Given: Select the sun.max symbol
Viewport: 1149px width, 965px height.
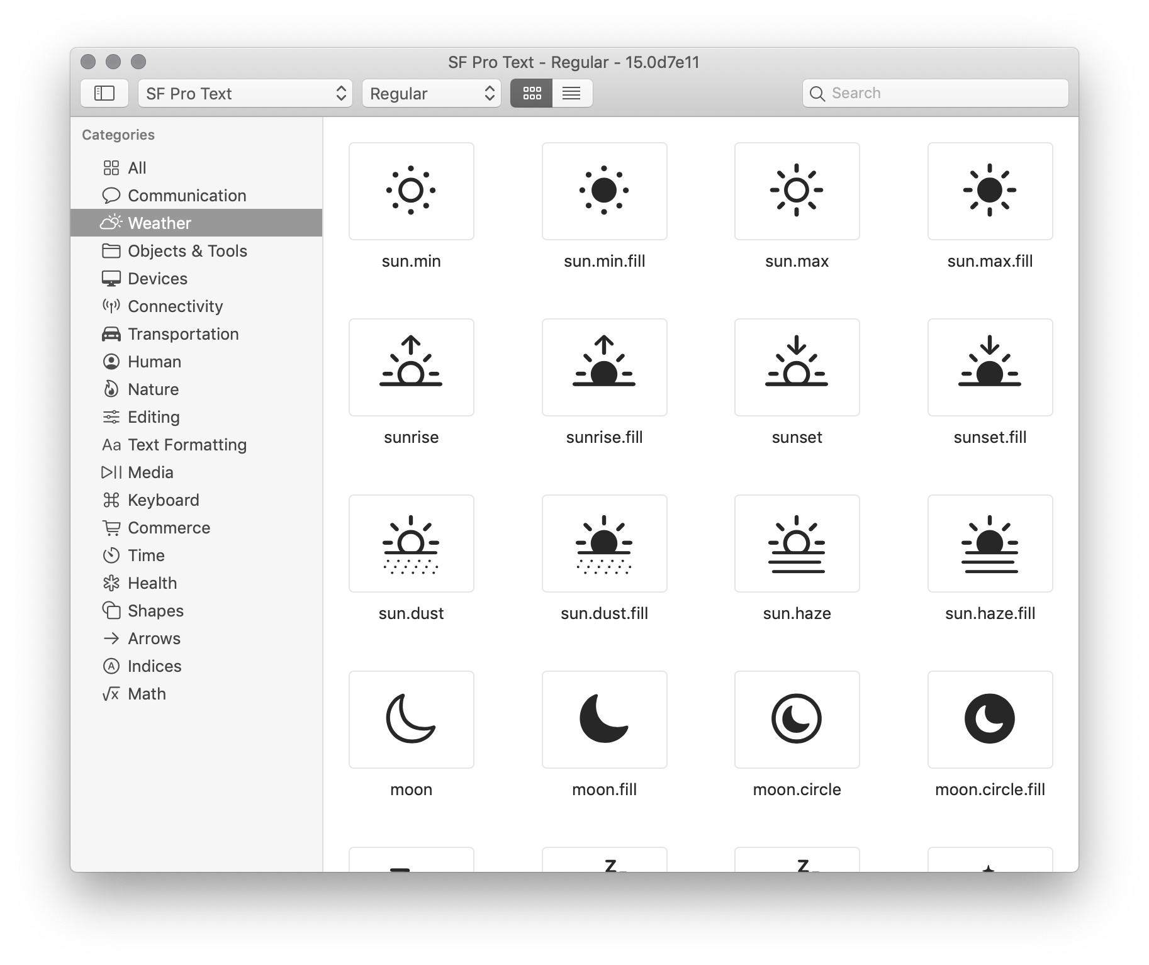Looking at the screenshot, I should click(x=797, y=191).
